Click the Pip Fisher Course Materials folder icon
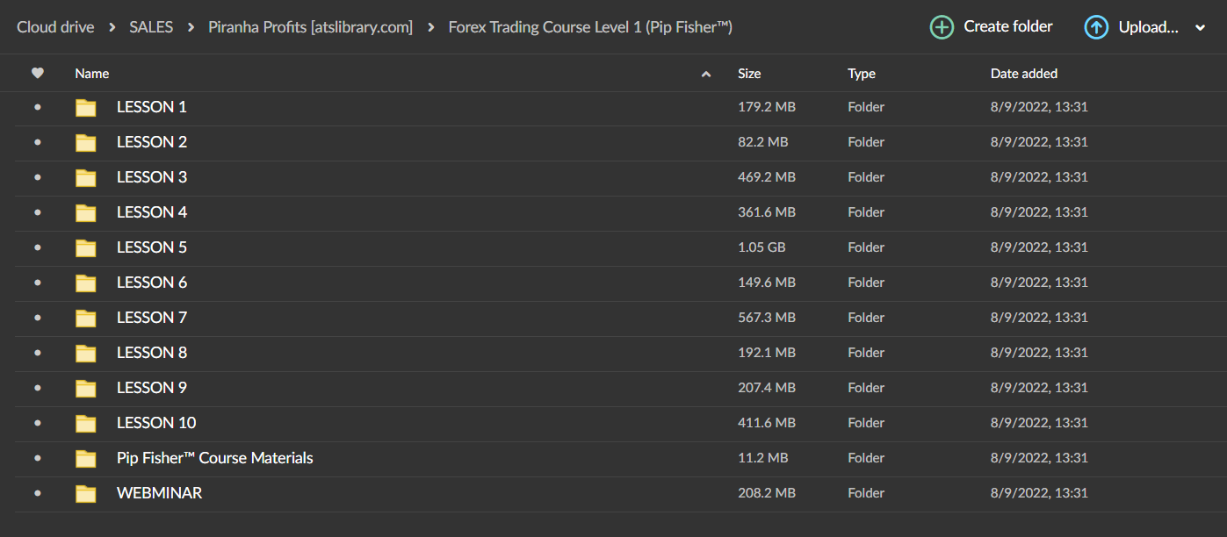Screen dimensions: 1227x537 (85, 459)
